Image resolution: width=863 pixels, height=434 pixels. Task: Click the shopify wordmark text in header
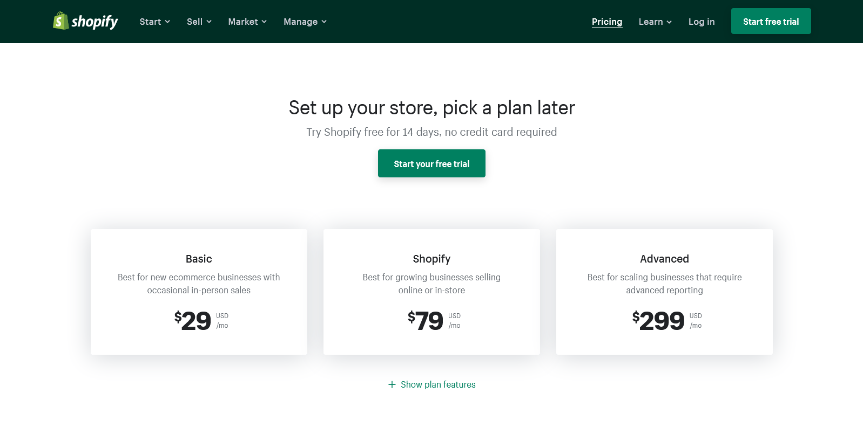coord(95,22)
